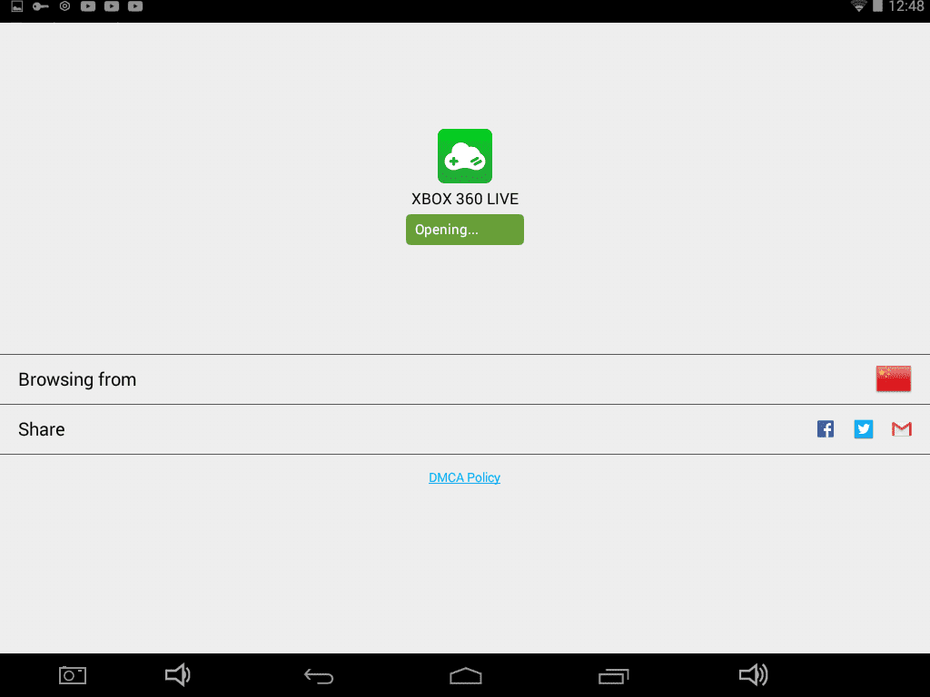
Task: Tap the green XBOX 360 LIVE app icon
Action: tap(464, 156)
